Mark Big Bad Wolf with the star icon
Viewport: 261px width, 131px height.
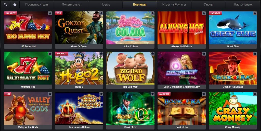(152, 54)
